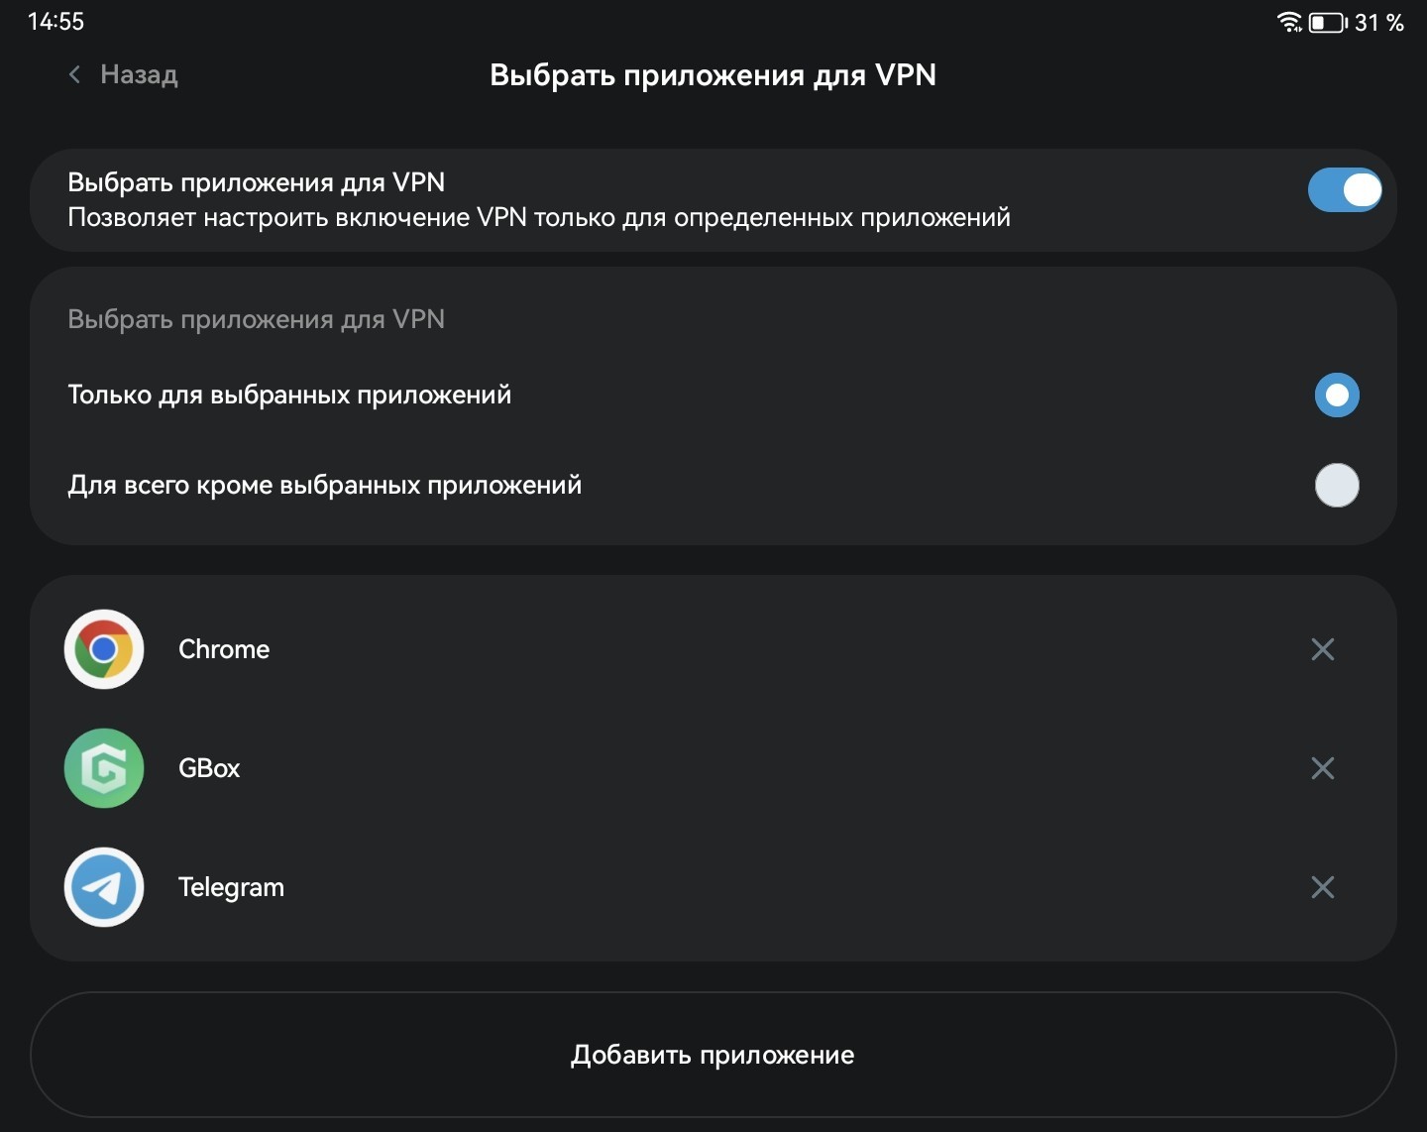Tap the battery status icon
Screen dimensions: 1427x1132
1329,22
